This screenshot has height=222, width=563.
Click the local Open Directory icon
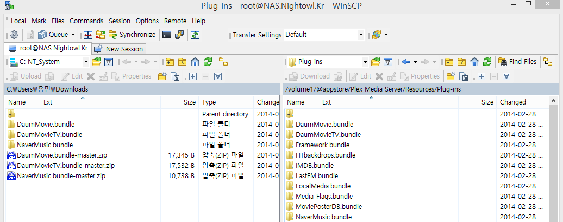pyautogui.click(x=96, y=62)
